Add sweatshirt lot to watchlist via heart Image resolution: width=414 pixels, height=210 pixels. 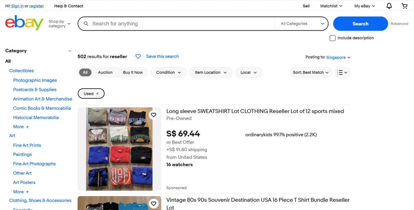point(154,115)
